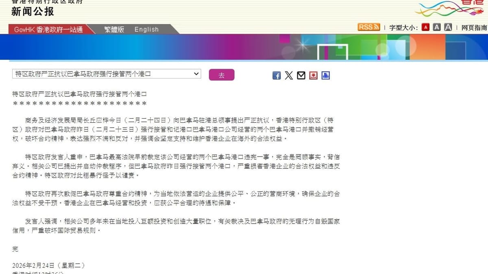Image resolution: width=488 pixels, height=274 pixels.
Task: Send the press release via email
Action: [x=301, y=75]
